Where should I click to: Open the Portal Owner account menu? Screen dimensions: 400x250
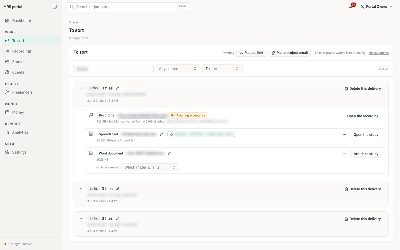point(376,6)
